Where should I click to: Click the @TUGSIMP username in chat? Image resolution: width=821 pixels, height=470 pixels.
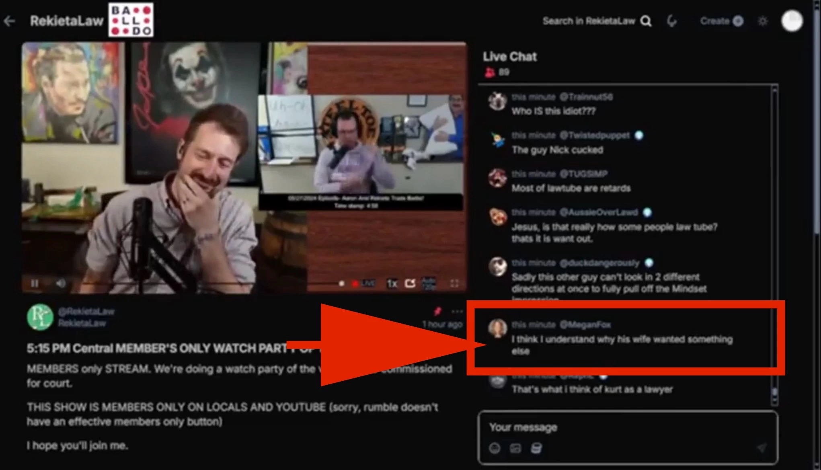(584, 174)
